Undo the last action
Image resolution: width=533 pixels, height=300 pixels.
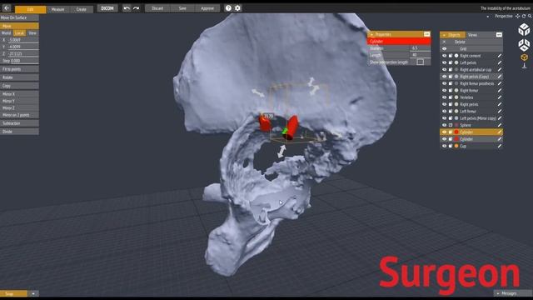127,8
